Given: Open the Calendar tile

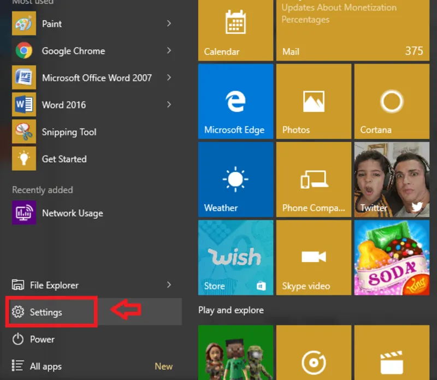Looking at the screenshot, I should pyautogui.click(x=235, y=30).
